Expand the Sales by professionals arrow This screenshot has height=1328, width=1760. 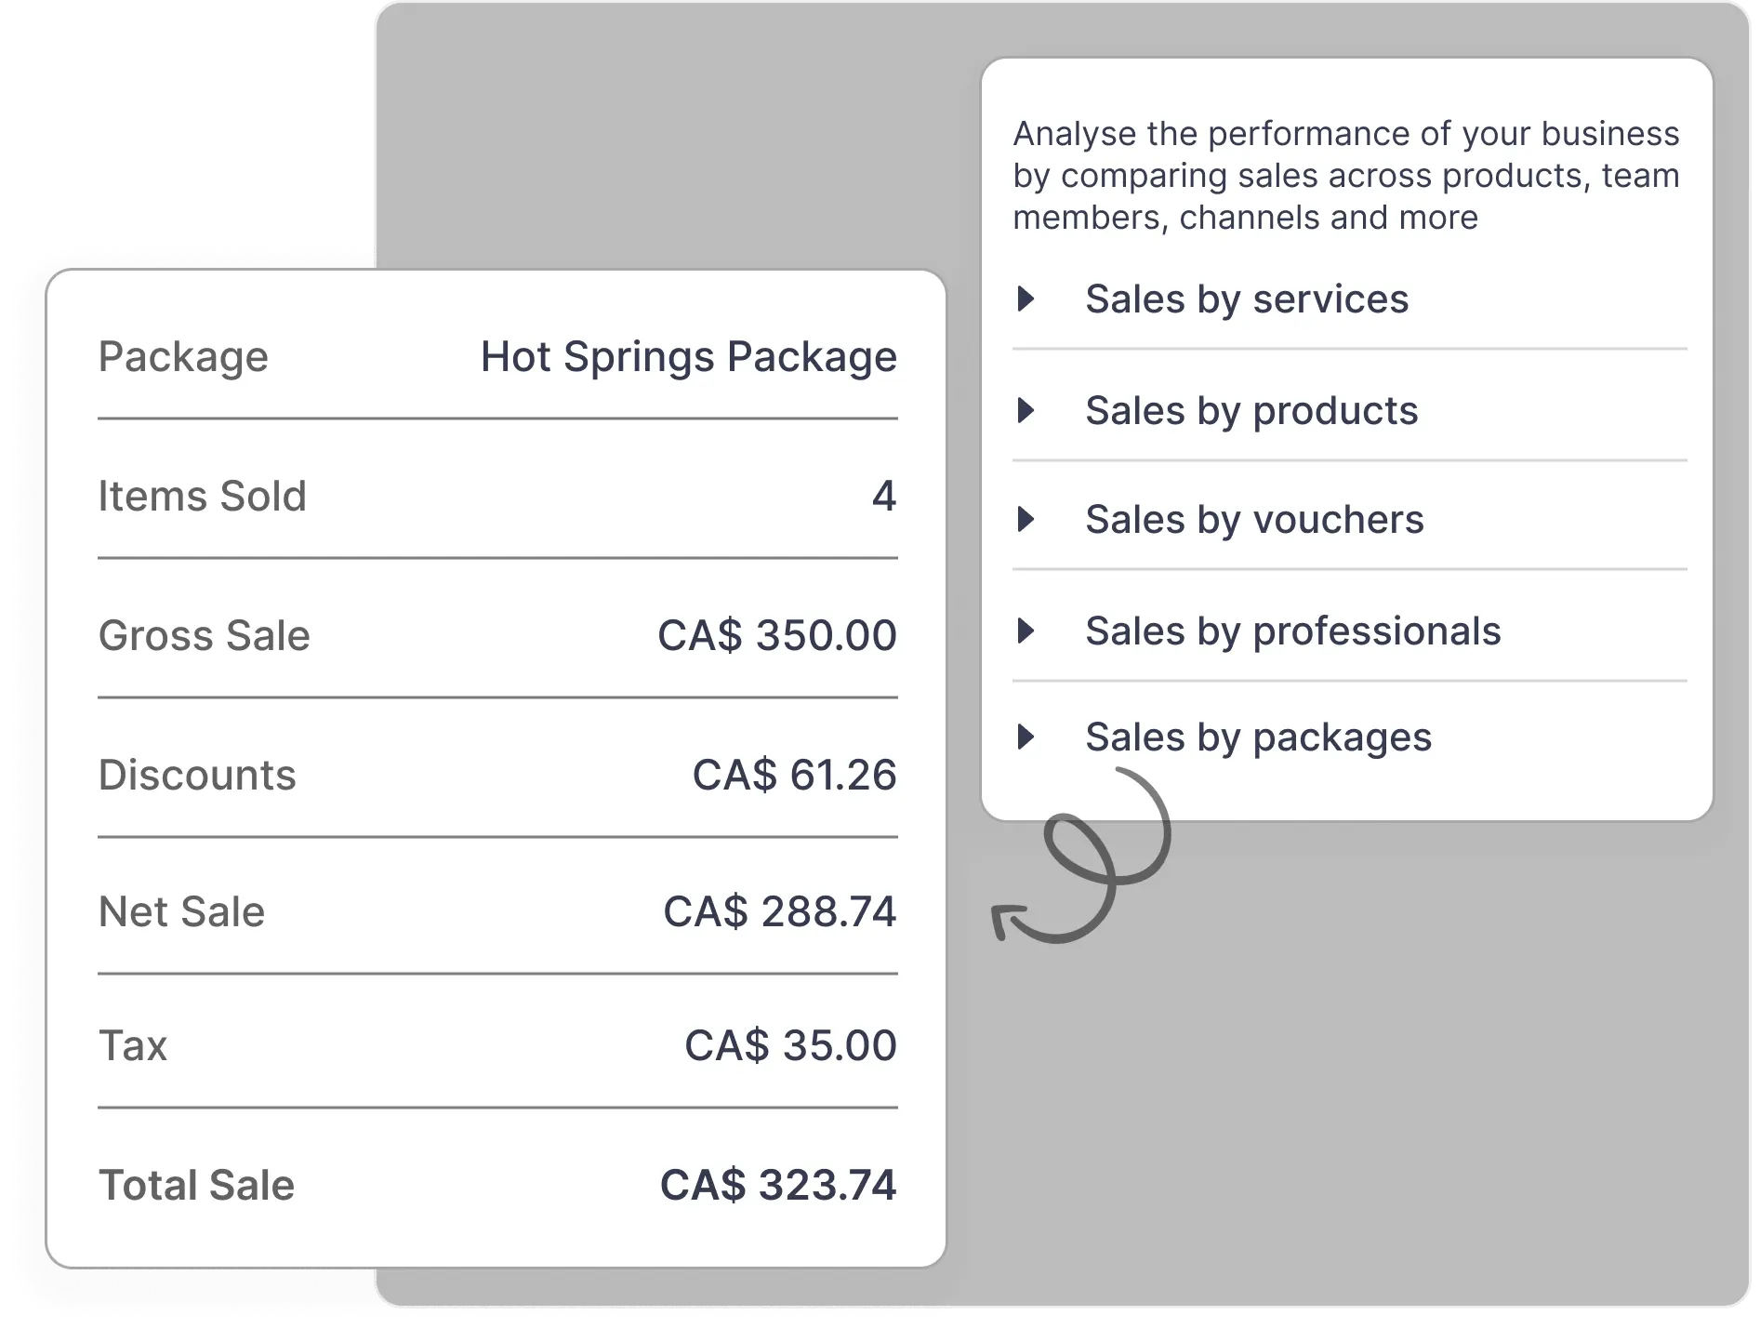(x=1026, y=631)
